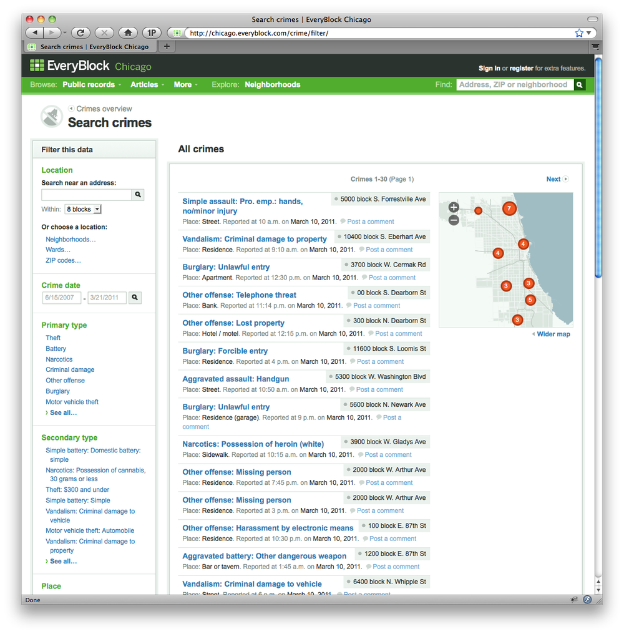The image size is (624, 634).
Task: Click the status bar circular icon at right
Action: click(x=587, y=600)
